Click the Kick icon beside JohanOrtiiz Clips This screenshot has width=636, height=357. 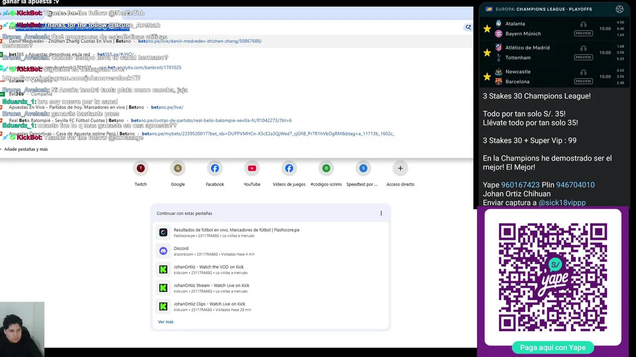coord(163,306)
